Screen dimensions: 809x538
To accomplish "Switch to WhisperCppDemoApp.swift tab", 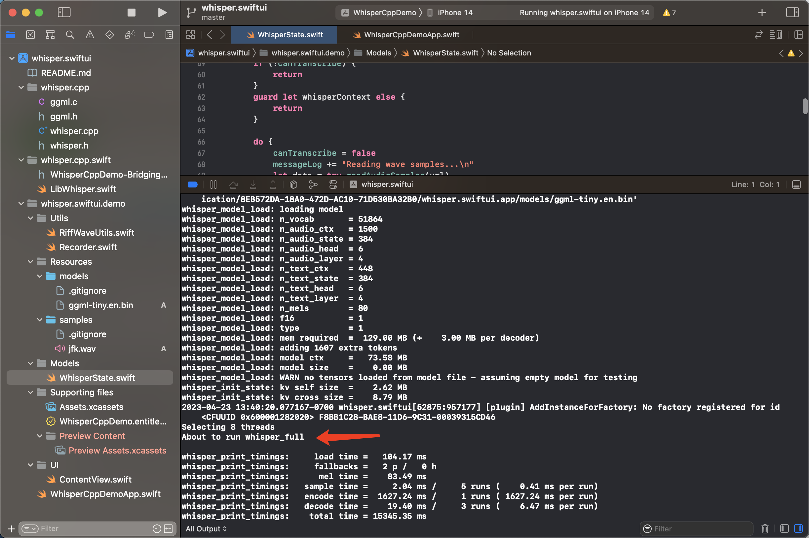I will (406, 35).
